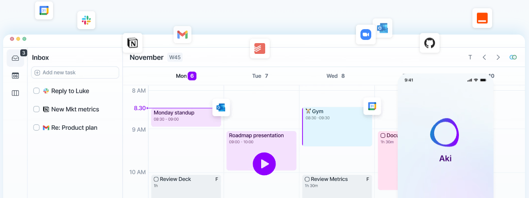Open the Inbox tray sidebar icon
This screenshot has height=198, width=529.
click(15, 58)
